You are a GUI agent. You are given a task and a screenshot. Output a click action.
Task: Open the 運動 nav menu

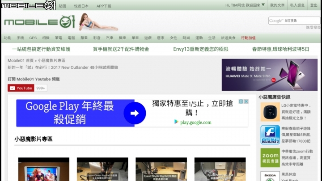click(x=199, y=38)
